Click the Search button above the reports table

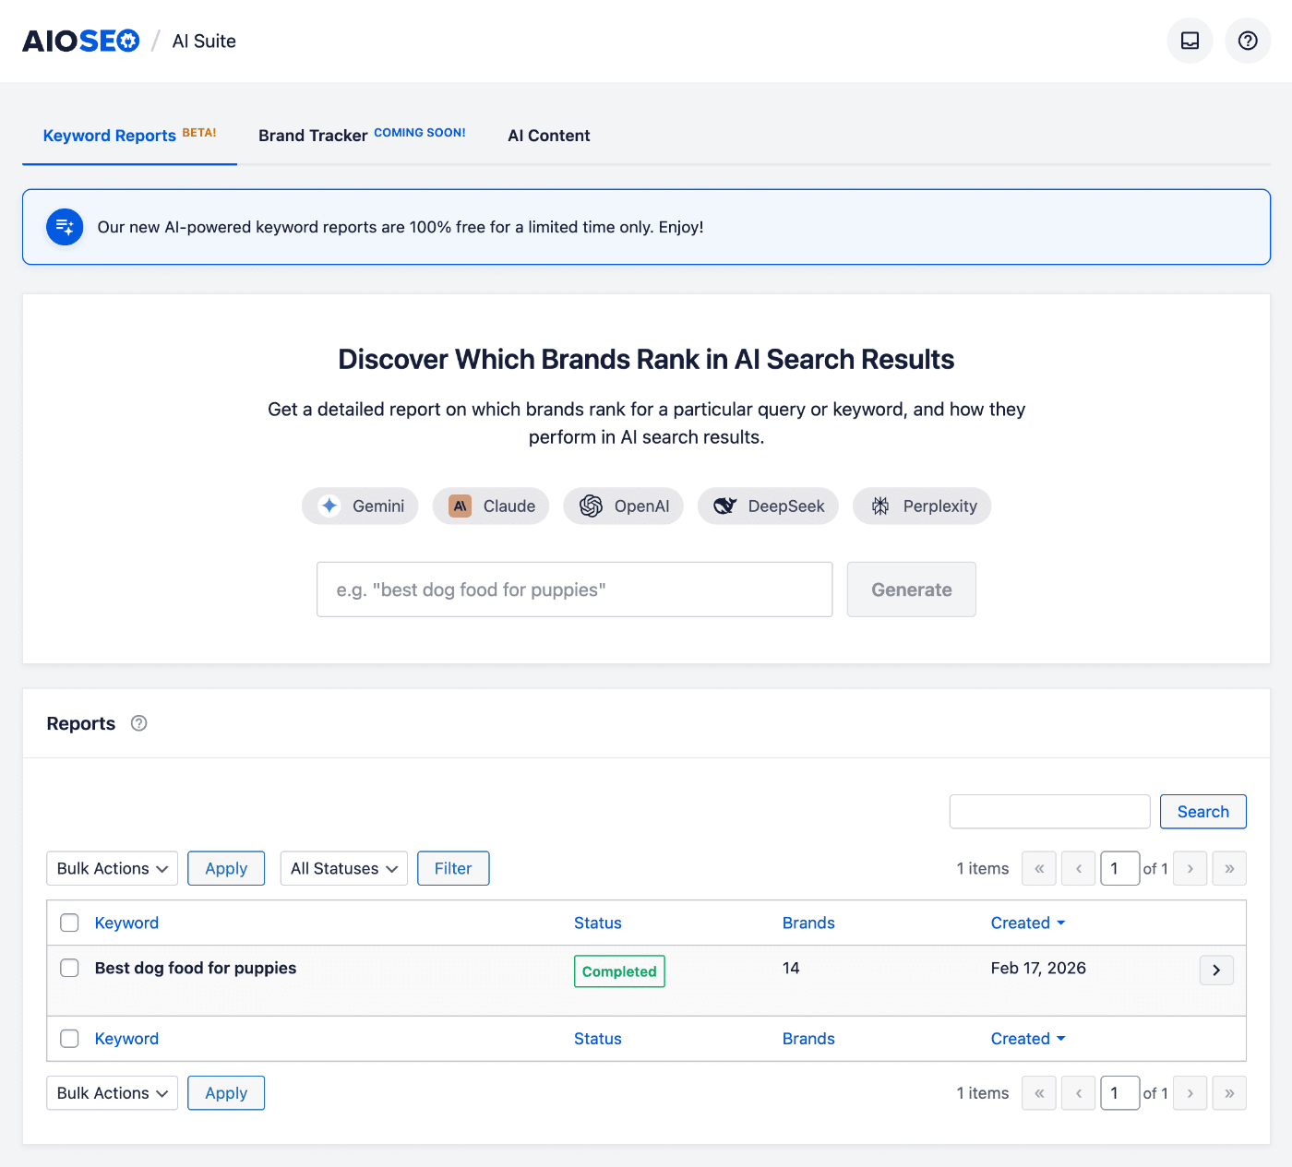pos(1202,811)
